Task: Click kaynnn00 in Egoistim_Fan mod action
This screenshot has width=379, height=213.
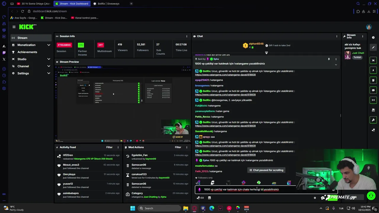Action: pyautogui.click(x=151, y=159)
